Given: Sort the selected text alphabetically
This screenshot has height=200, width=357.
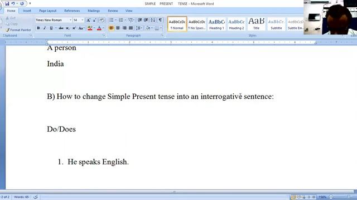Looking at the screenshot, I should click(x=153, y=20).
